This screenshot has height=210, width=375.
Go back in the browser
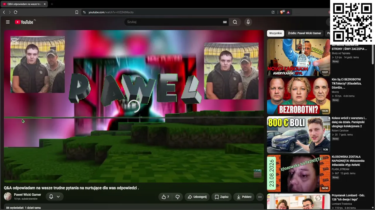pos(4,12)
